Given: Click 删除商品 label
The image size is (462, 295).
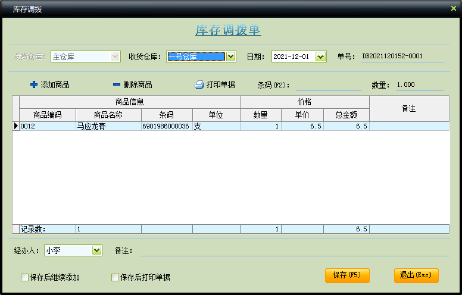Looking at the screenshot, I should 138,85.
